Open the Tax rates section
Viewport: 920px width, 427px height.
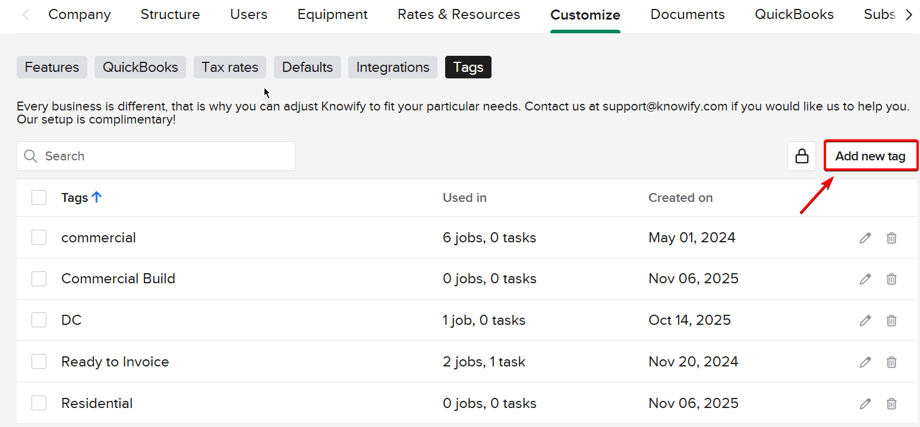click(x=229, y=67)
